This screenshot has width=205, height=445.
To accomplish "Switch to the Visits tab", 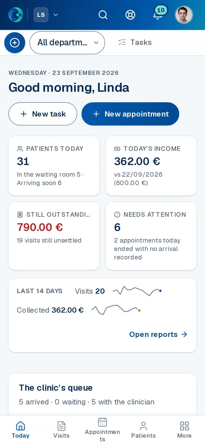I will [61, 430].
